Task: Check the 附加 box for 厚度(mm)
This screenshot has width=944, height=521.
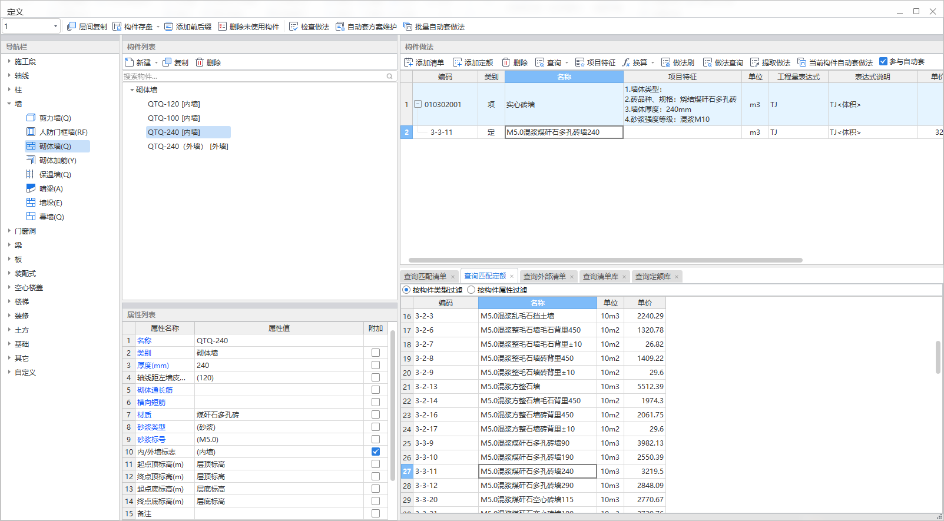Action: 376,365
